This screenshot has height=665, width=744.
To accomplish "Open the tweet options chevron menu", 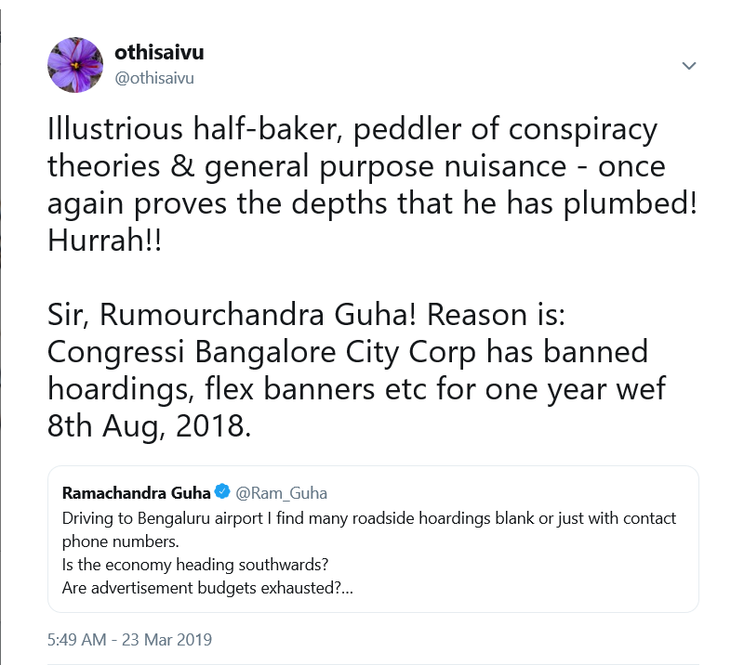I will click(x=689, y=66).
